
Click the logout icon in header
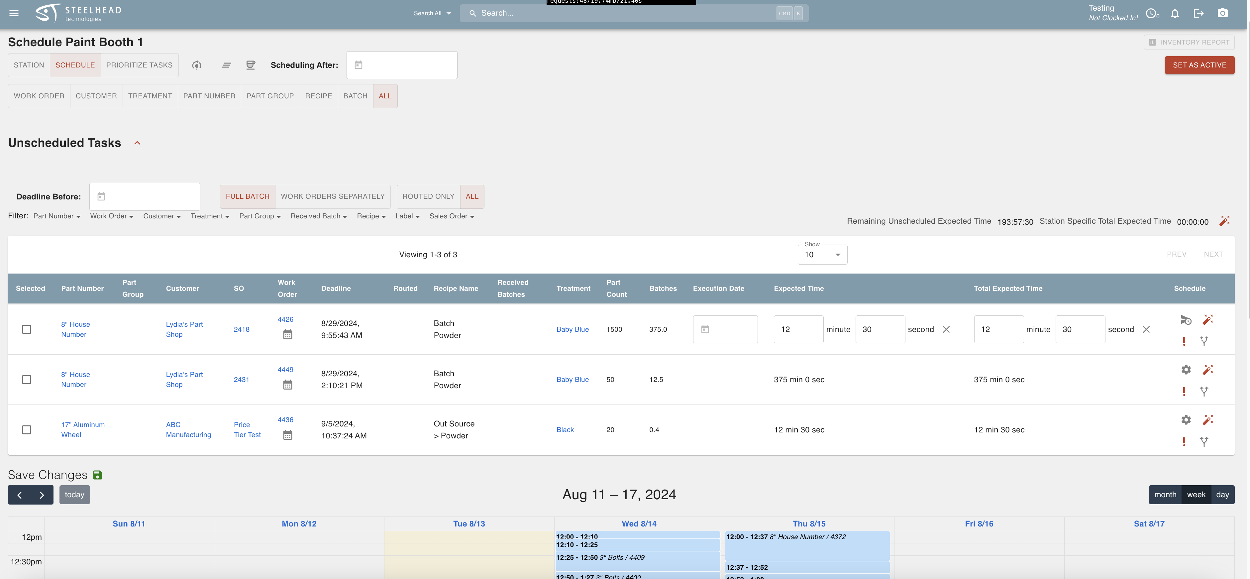pyautogui.click(x=1198, y=13)
